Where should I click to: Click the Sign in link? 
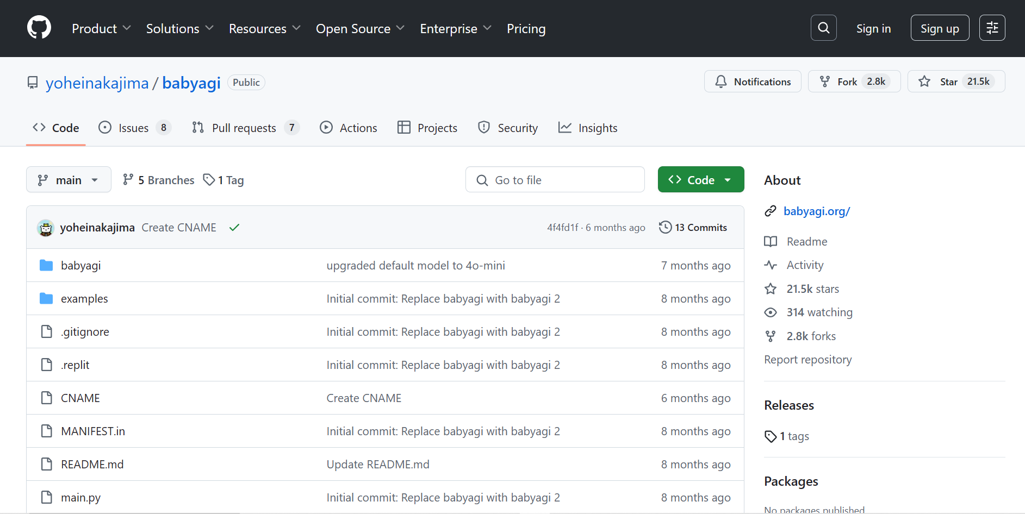pos(873,28)
